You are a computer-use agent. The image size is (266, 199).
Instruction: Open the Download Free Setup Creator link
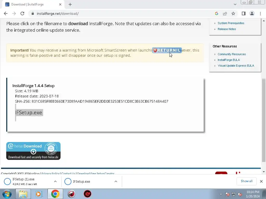click(96, 173)
